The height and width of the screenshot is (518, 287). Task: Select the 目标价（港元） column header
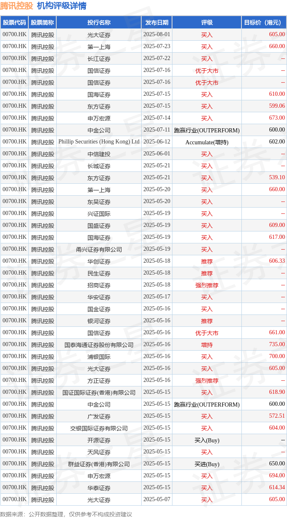264,23
